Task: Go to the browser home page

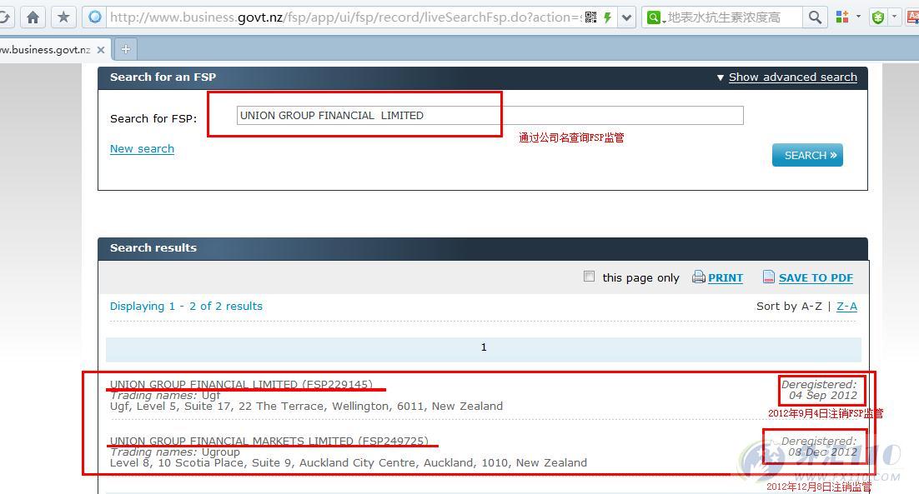Action: (x=33, y=17)
